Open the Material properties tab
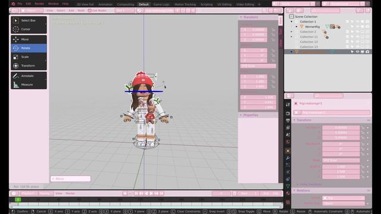The width and height of the screenshot is (381, 214). [x=288, y=193]
